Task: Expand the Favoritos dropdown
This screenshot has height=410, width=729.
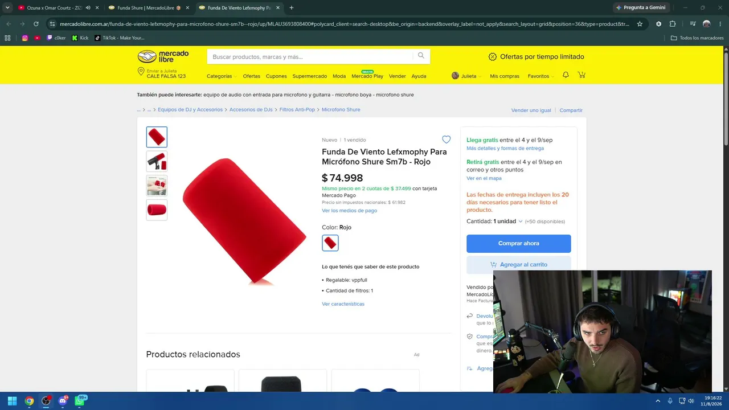Action: click(540, 76)
